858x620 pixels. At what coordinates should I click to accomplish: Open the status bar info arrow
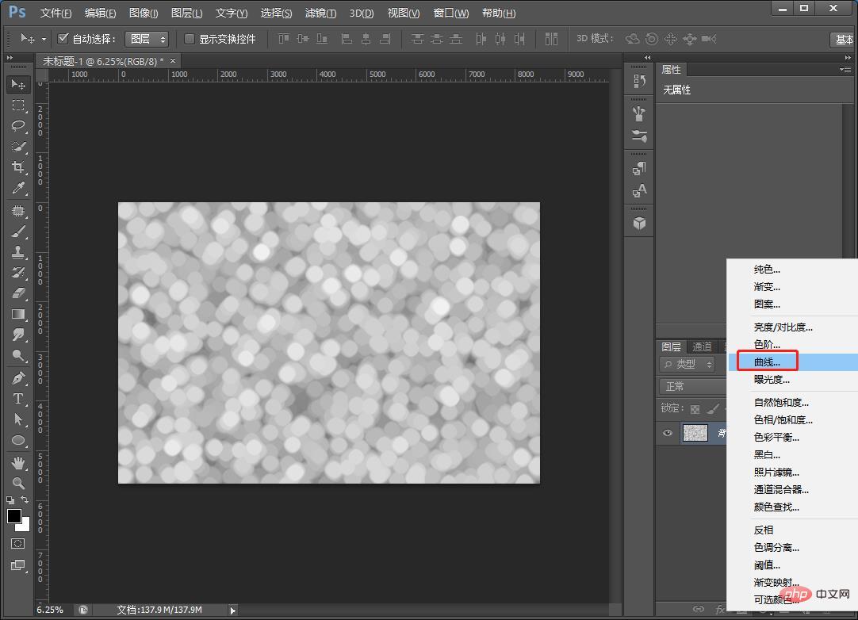pos(232,610)
